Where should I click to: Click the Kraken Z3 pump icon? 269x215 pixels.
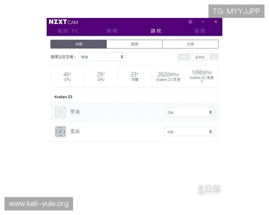(x=61, y=112)
